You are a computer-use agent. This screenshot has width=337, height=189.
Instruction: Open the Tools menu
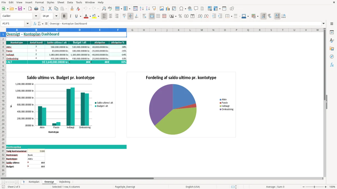[79, 2]
